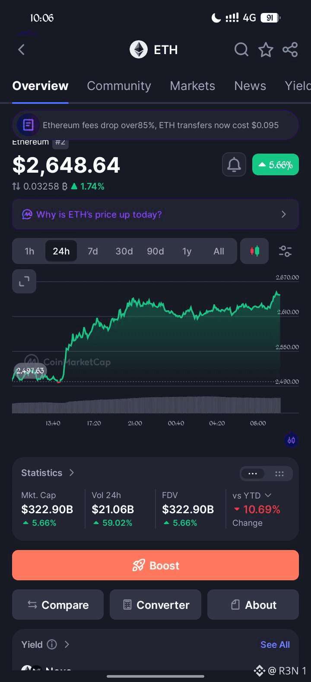311x682 pixels.
Task: Open search with magnifier icon
Action: pos(241,50)
